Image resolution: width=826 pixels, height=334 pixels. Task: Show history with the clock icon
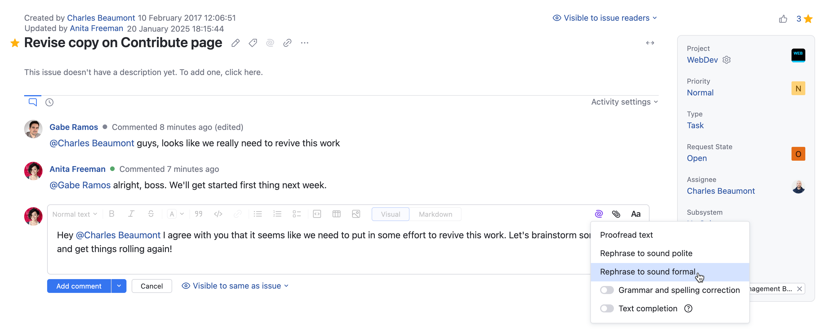(x=49, y=102)
